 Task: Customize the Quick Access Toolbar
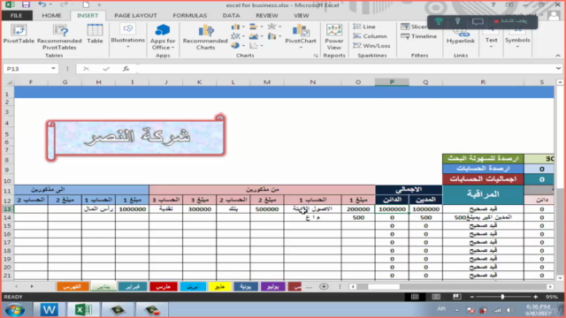[x=99, y=5]
